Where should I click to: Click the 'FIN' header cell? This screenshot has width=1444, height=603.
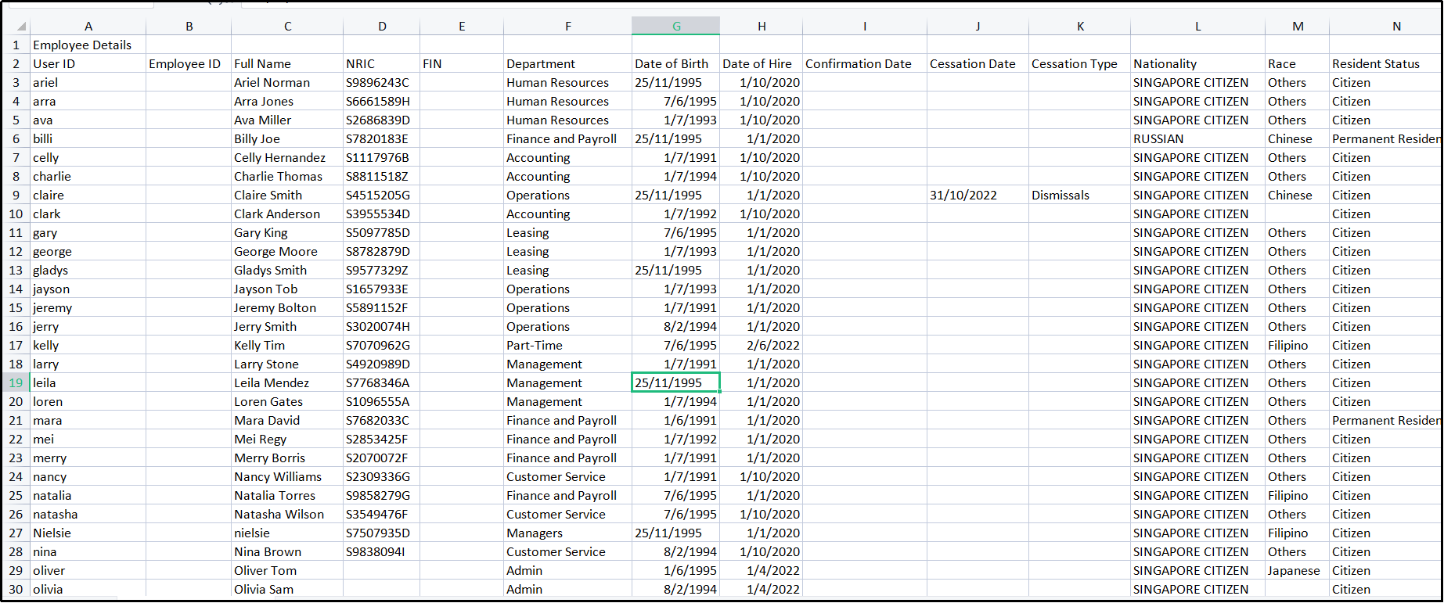(x=462, y=63)
